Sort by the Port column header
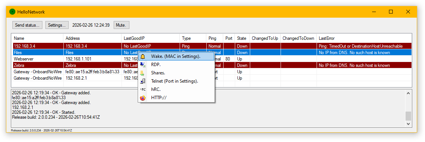 [x=229, y=38]
